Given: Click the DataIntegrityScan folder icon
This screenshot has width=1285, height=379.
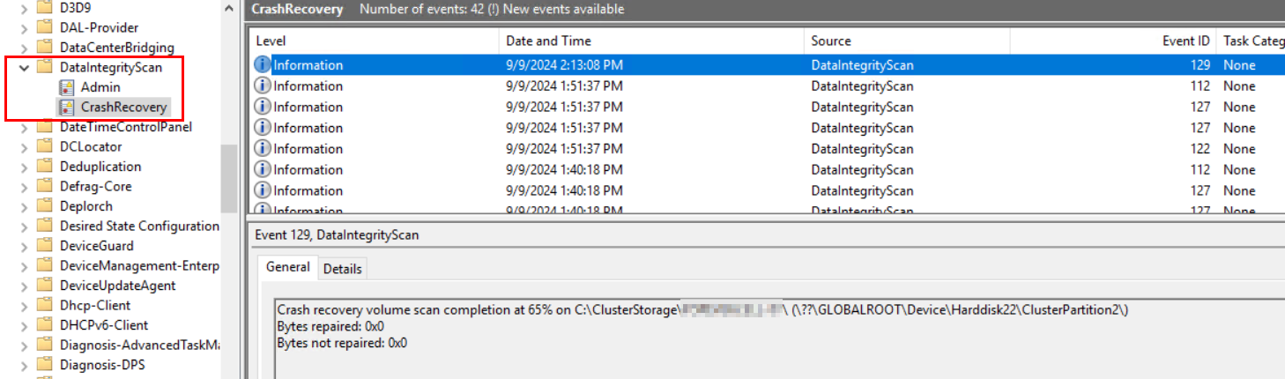Looking at the screenshot, I should tap(45, 67).
